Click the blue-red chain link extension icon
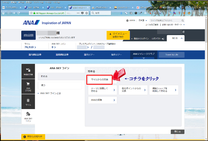This screenshot has height=141, width=208. coord(175,13)
